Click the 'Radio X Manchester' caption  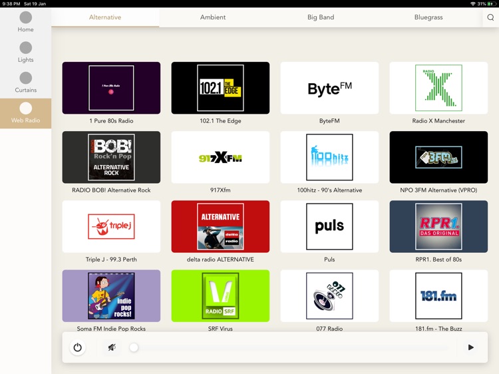(438, 120)
